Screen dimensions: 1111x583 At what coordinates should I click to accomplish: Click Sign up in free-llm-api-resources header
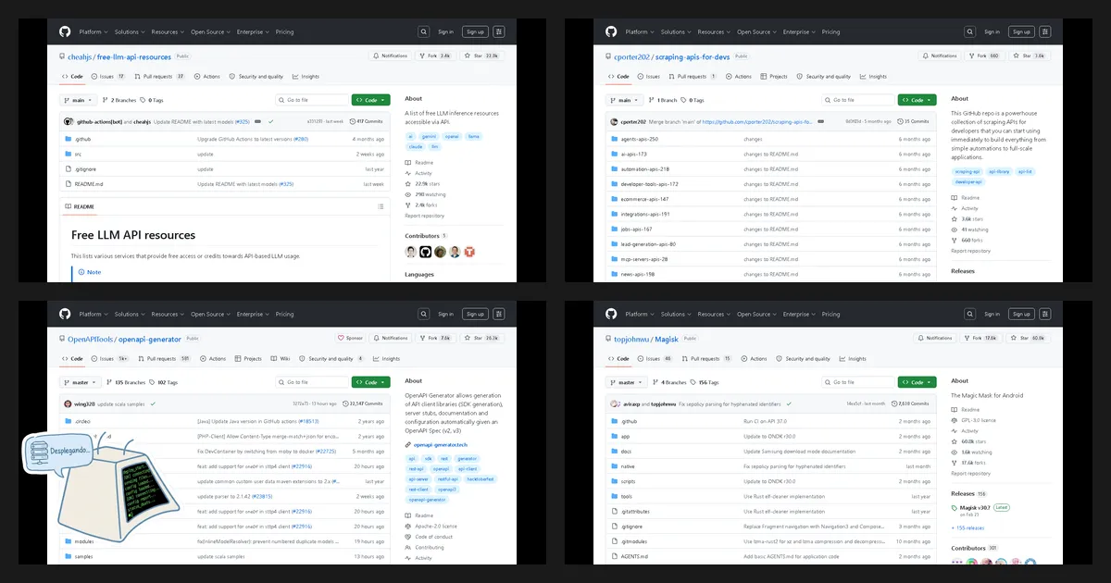pyautogui.click(x=475, y=31)
